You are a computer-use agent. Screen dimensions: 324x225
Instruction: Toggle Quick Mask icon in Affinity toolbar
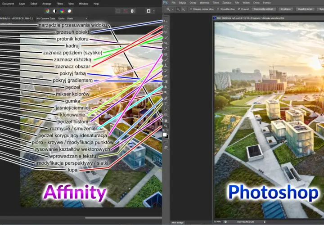pos(148,11)
